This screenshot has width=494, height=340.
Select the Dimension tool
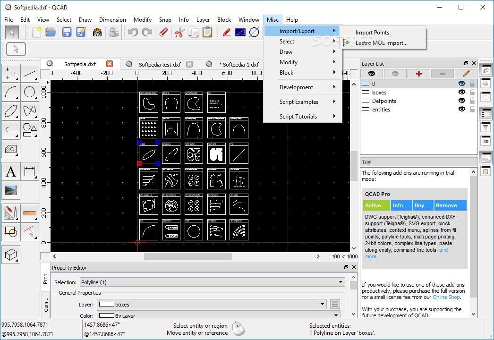coord(30,172)
